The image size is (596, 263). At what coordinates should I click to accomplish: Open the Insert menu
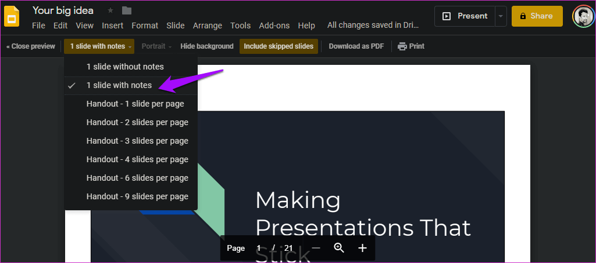pyautogui.click(x=112, y=25)
